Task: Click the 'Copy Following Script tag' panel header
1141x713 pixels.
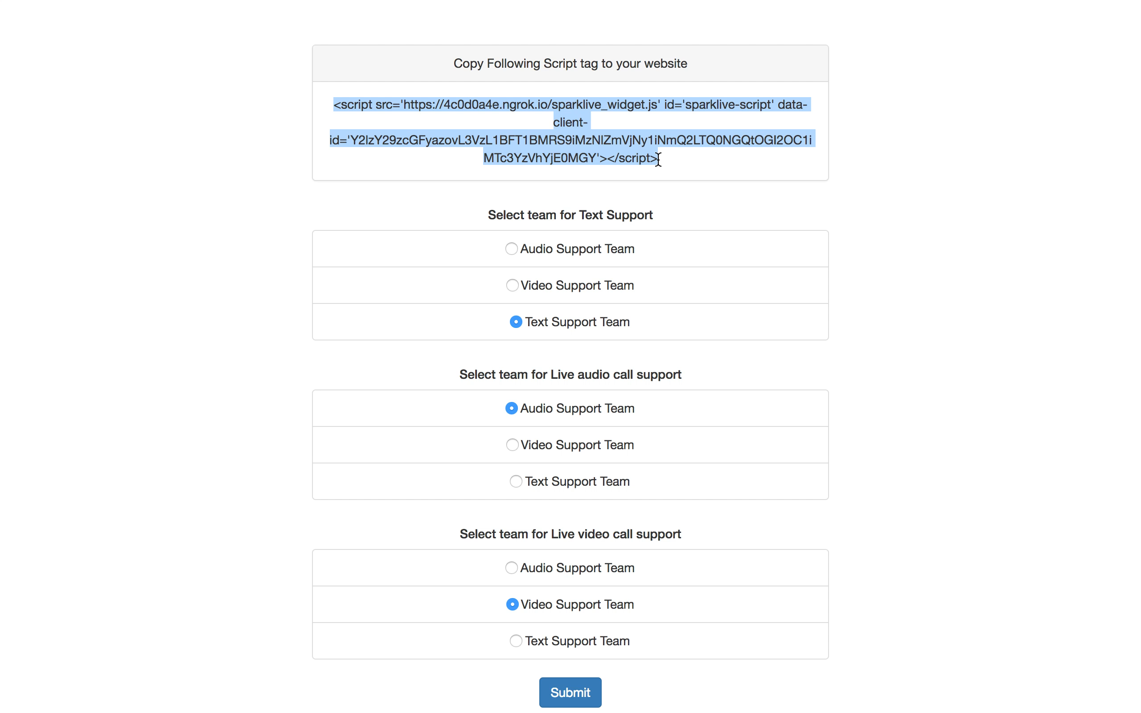Action: point(570,63)
